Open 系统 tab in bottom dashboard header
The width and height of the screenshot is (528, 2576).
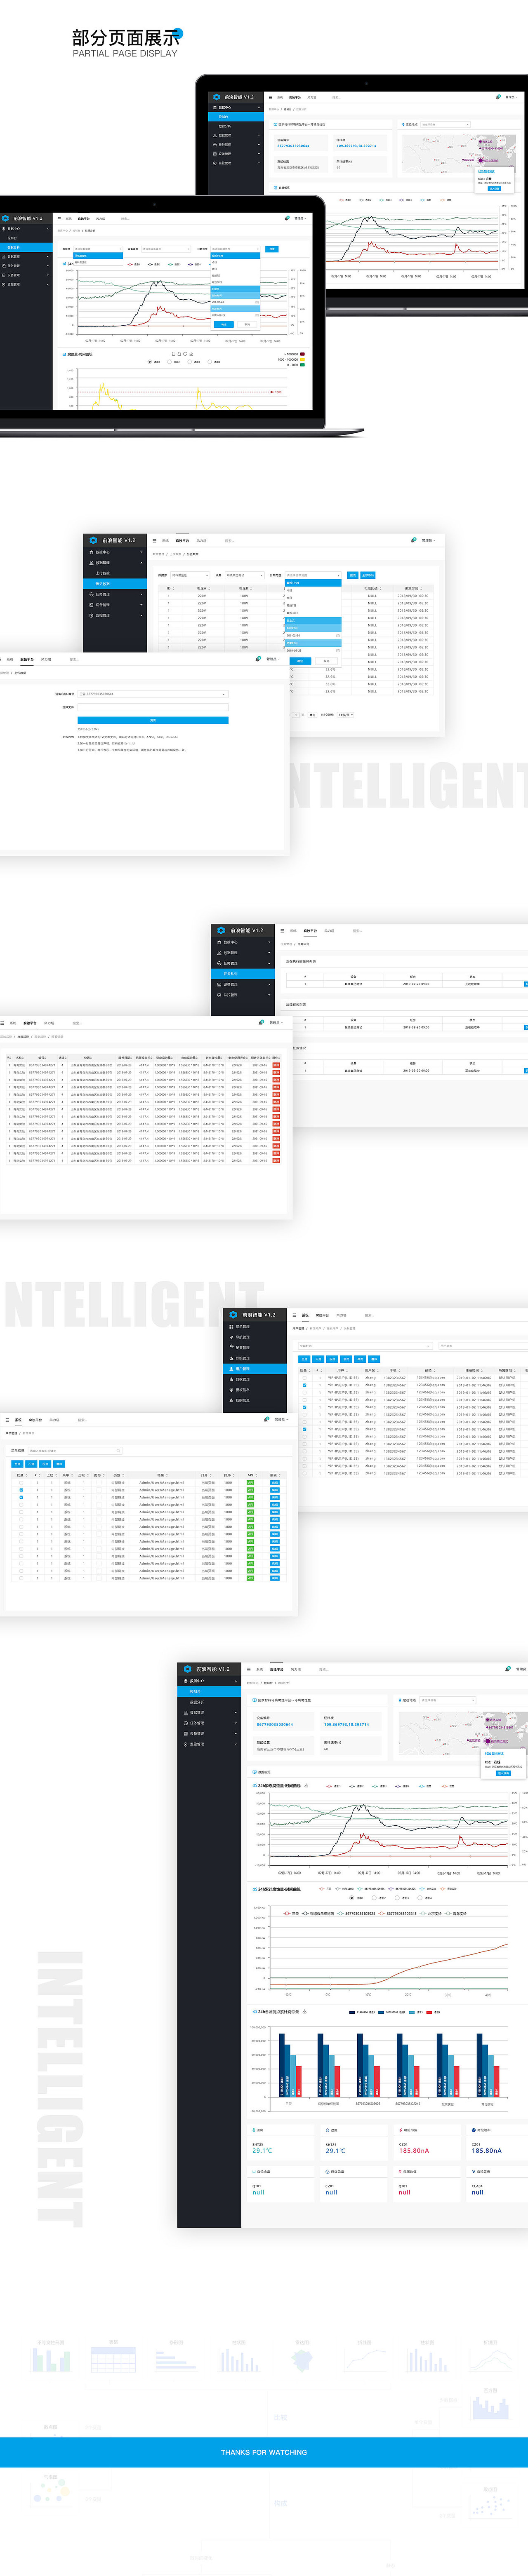[x=260, y=1669]
